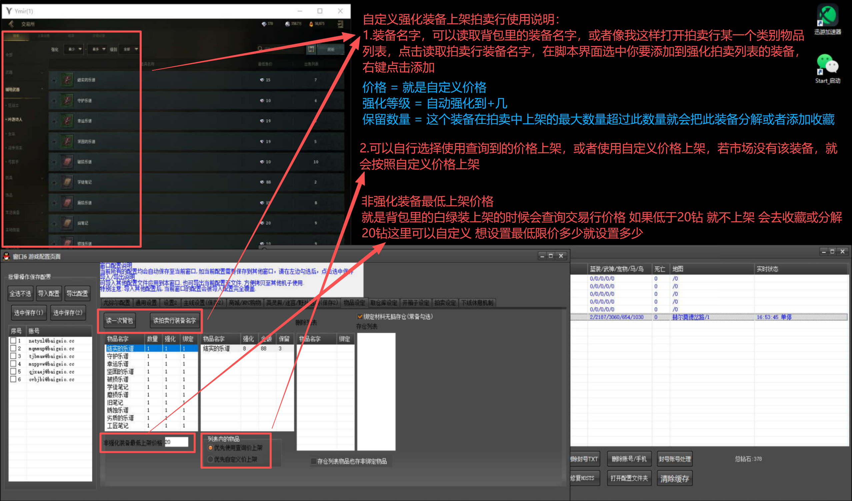Click the 清除缓存 button
This screenshot has width=852, height=501.
click(x=675, y=478)
